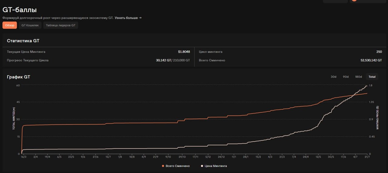This screenshot has height=173, width=388.
Task: Click the $1.8048 current minting price value
Action: [184, 52]
